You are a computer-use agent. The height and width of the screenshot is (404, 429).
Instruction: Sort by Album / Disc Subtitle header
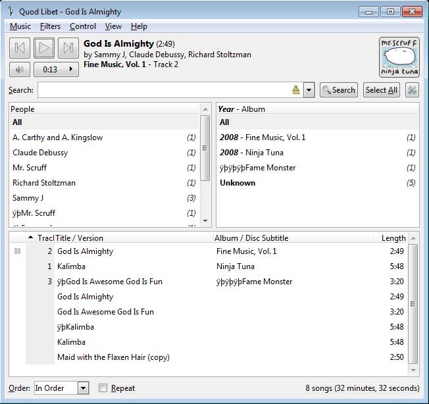pos(293,238)
